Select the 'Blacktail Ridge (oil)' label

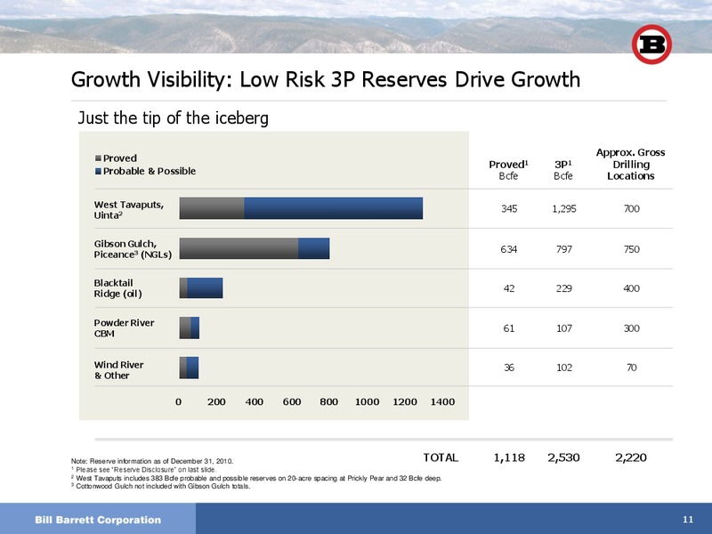118,288
